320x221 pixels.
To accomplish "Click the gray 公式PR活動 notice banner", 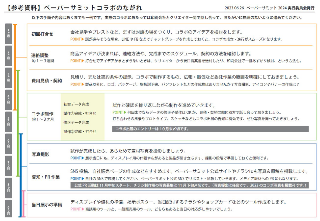I will [189, 185].
